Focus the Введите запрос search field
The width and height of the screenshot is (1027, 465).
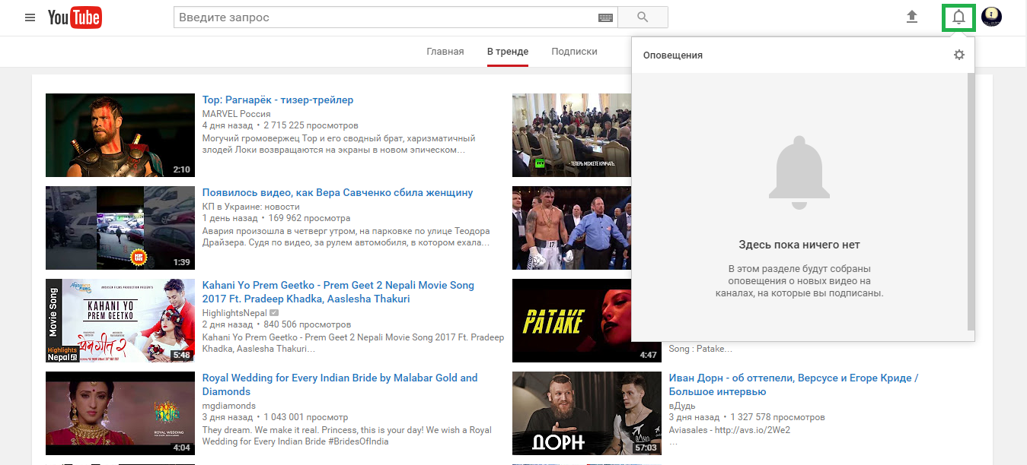[x=384, y=17]
